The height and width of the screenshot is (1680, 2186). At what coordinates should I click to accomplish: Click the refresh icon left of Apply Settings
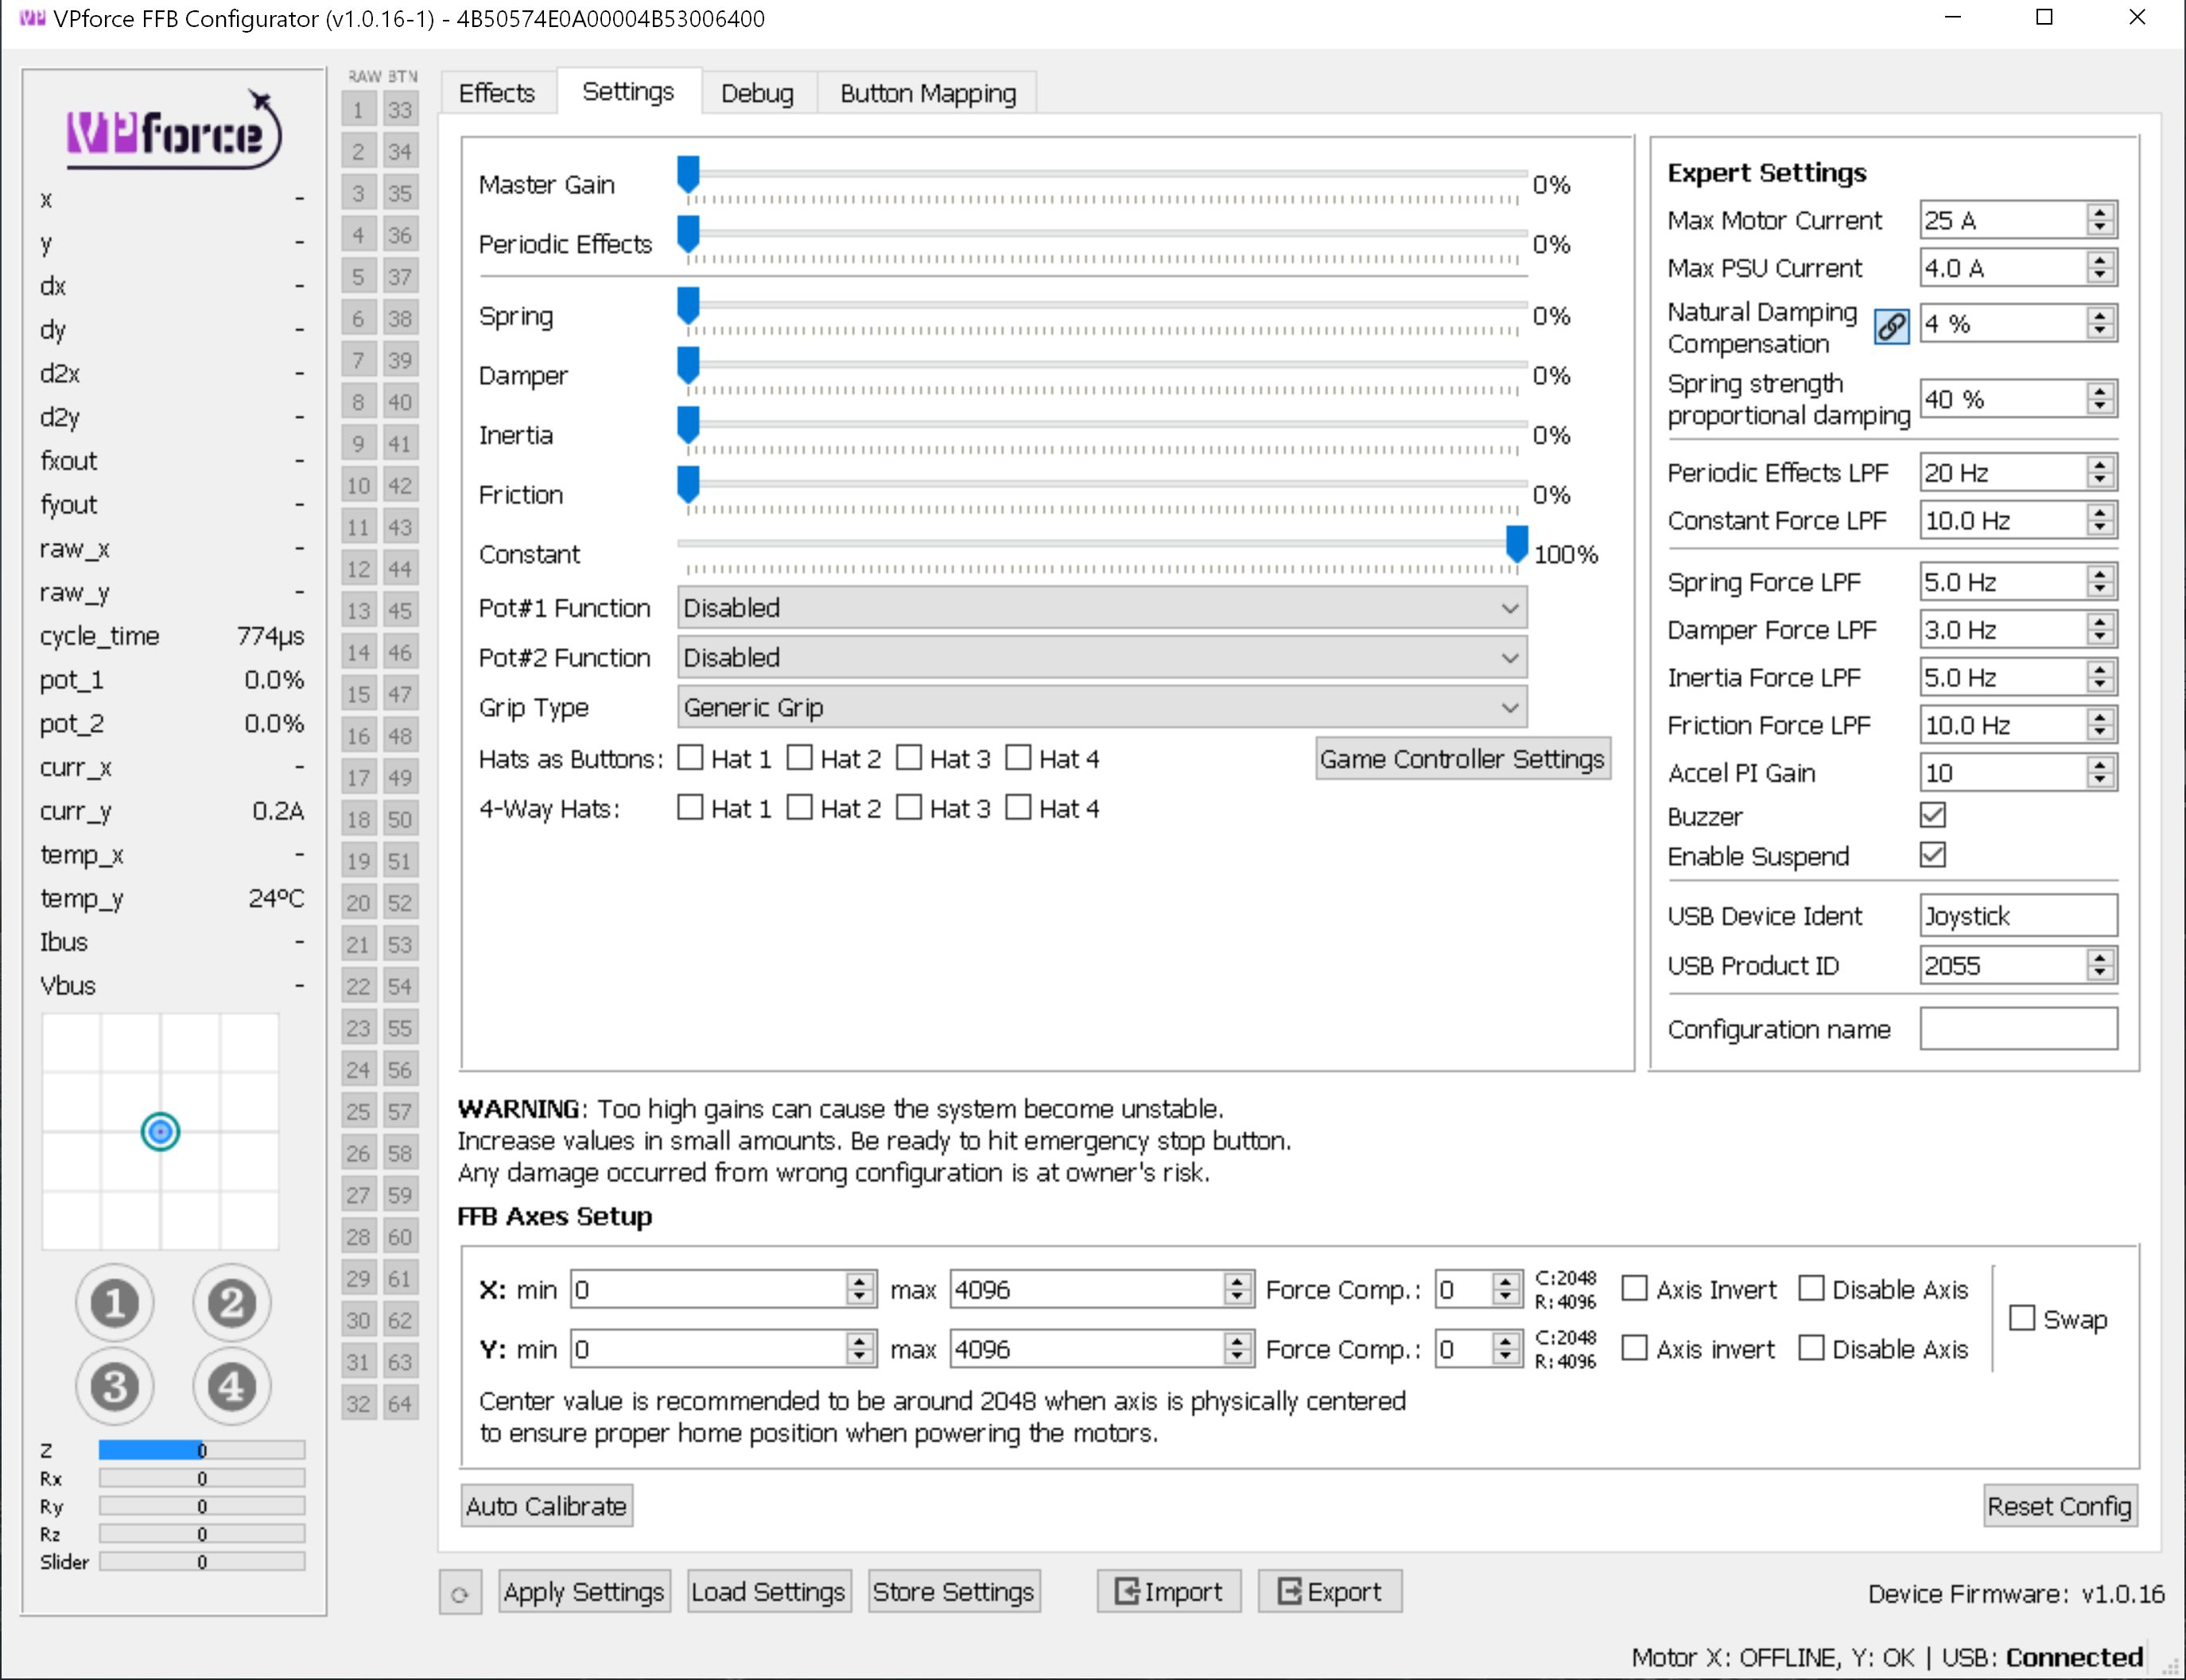point(460,1593)
